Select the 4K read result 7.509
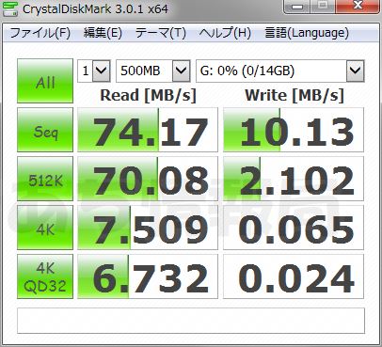Viewport: 382px width, 347px height. point(148,228)
